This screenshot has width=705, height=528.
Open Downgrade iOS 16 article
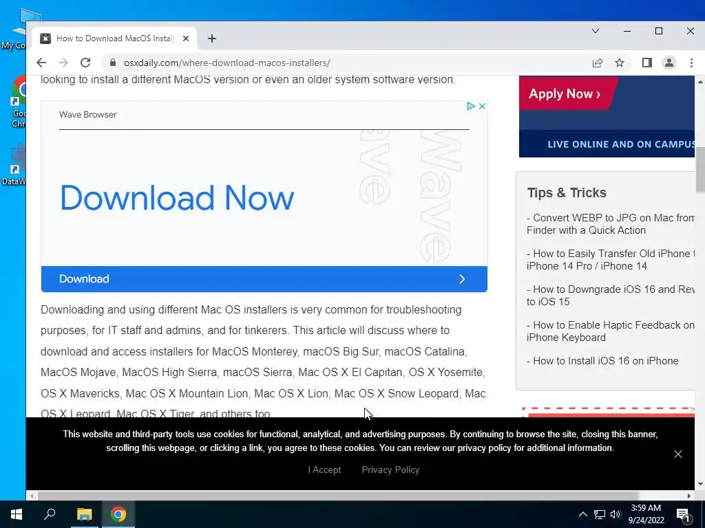611,296
